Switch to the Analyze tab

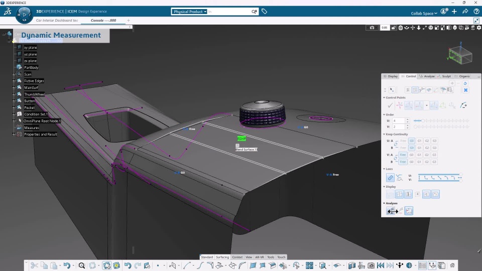[x=428, y=76]
